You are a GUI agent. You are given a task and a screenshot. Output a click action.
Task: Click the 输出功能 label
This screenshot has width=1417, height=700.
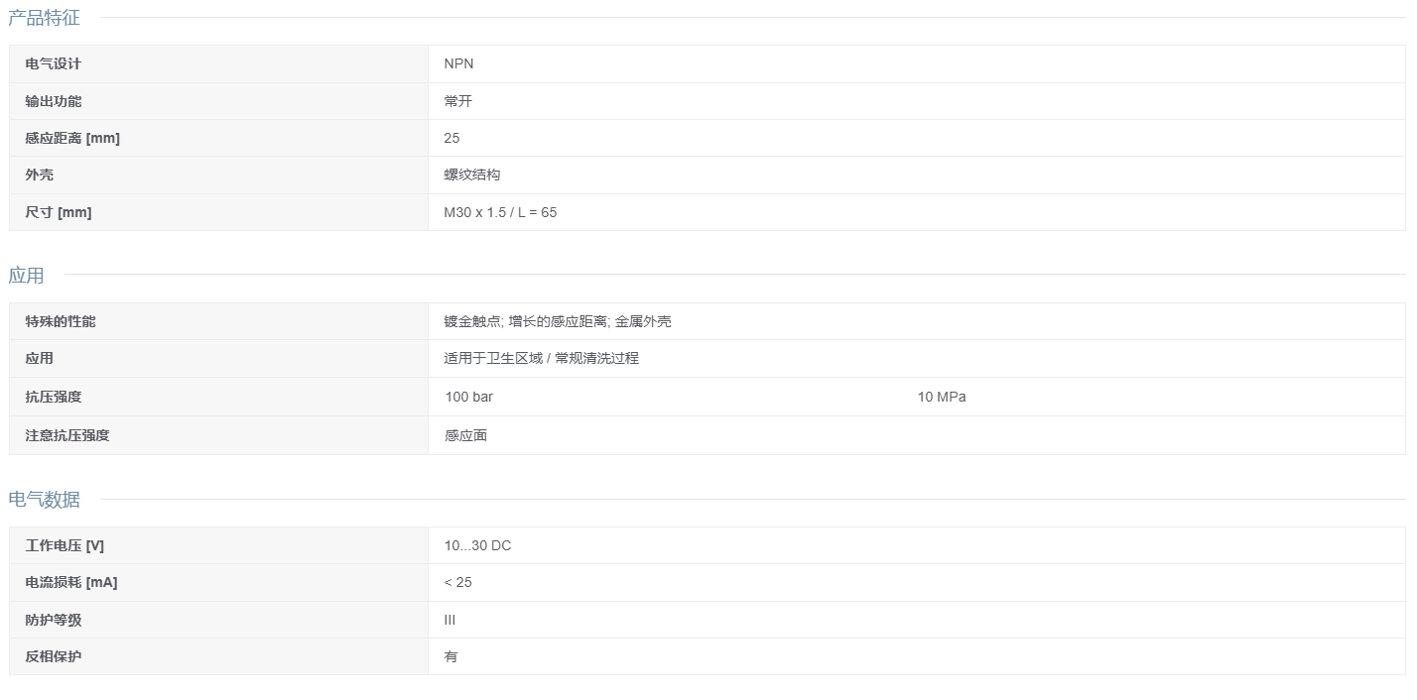click(x=54, y=101)
